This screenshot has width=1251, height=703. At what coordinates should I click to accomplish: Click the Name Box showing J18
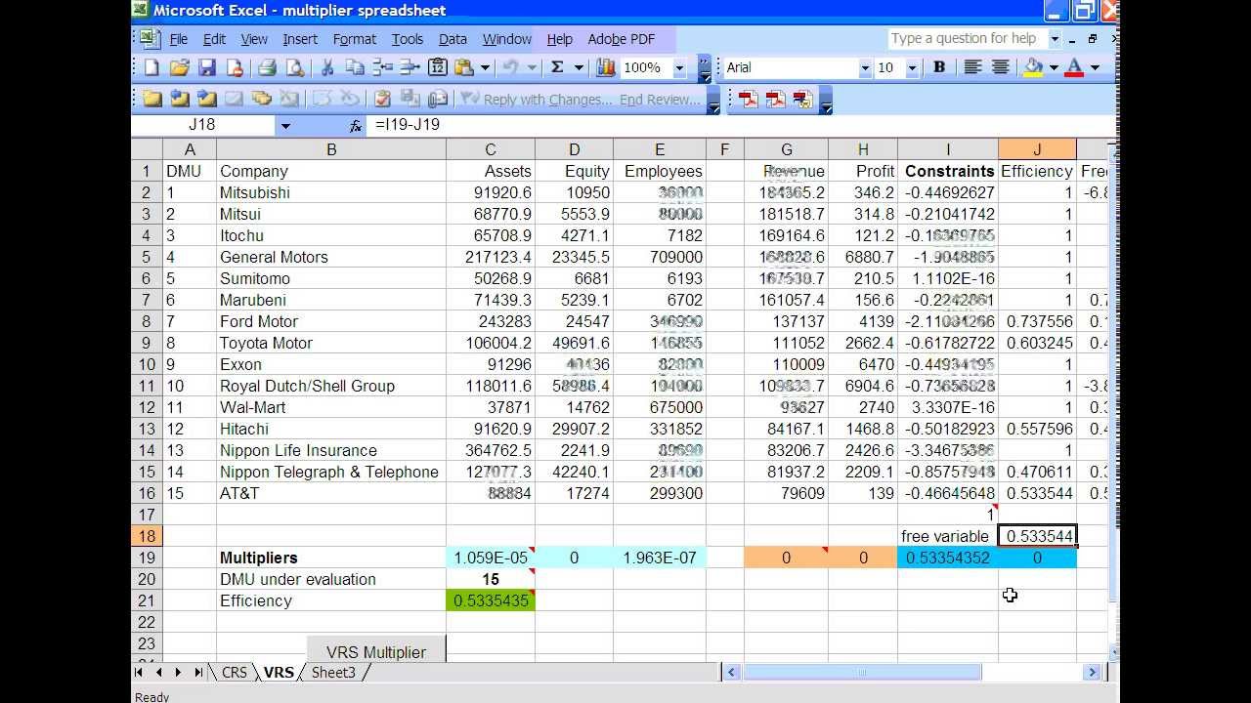(x=203, y=125)
